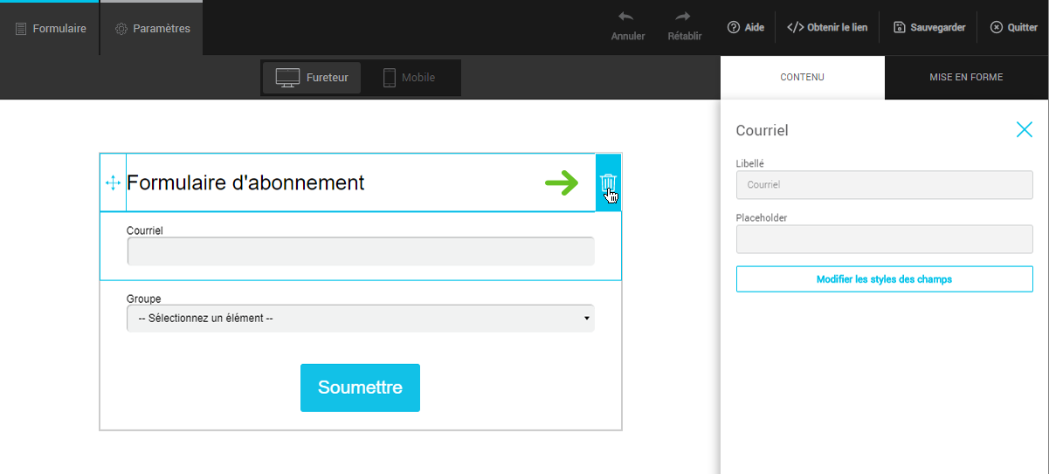
Task: Switch to Fureteur desktop preview
Action: (x=312, y=78)
